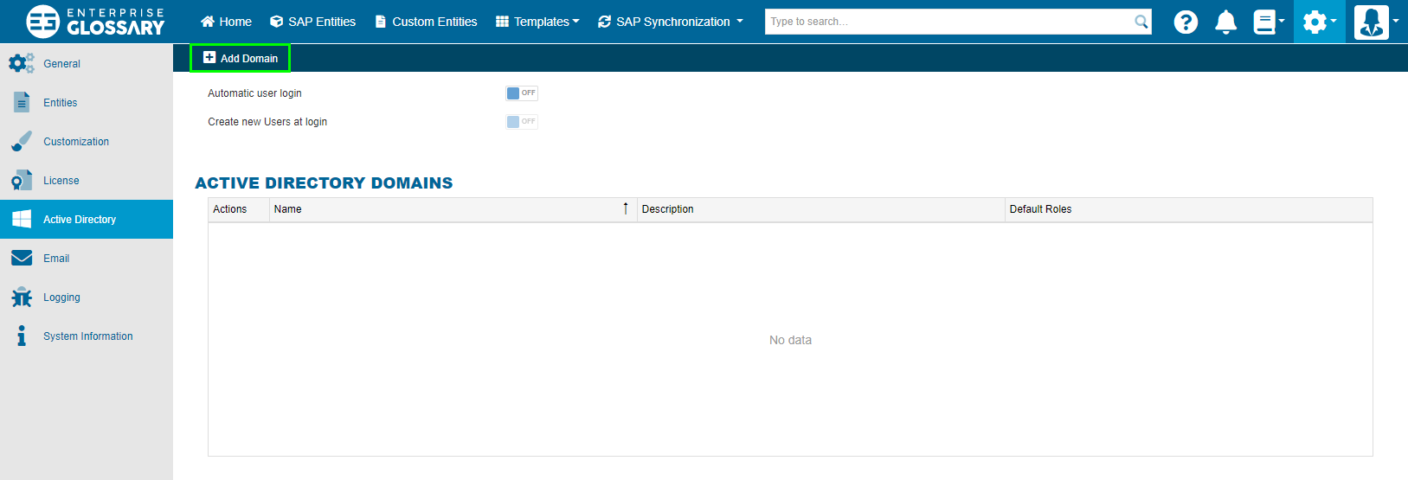
Task: Click the help question mark icon
Action: pyautogui.click(x=1186, y=22)
